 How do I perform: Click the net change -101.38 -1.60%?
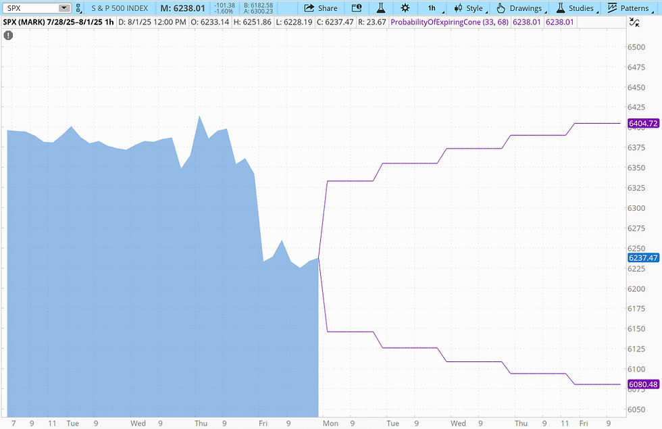point(224,8)
